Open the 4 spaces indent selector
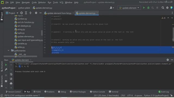 click(138, 96)
